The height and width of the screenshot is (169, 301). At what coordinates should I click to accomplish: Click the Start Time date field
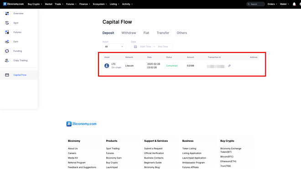click(145, 46)
